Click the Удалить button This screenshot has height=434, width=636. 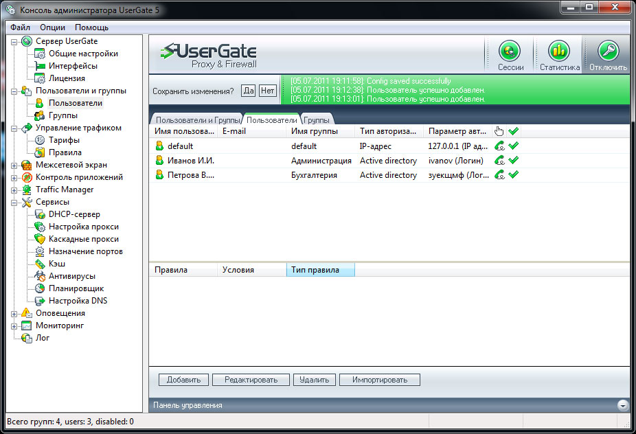click(x=315, y=380)
